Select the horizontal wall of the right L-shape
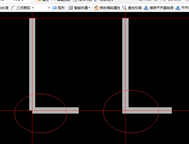This screenshot has width=189, height=144. point(149,110)
